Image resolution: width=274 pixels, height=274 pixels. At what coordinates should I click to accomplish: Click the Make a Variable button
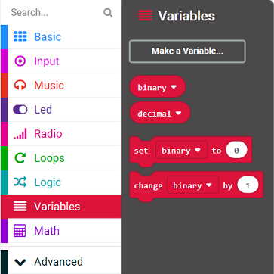(x=187, y=51)
